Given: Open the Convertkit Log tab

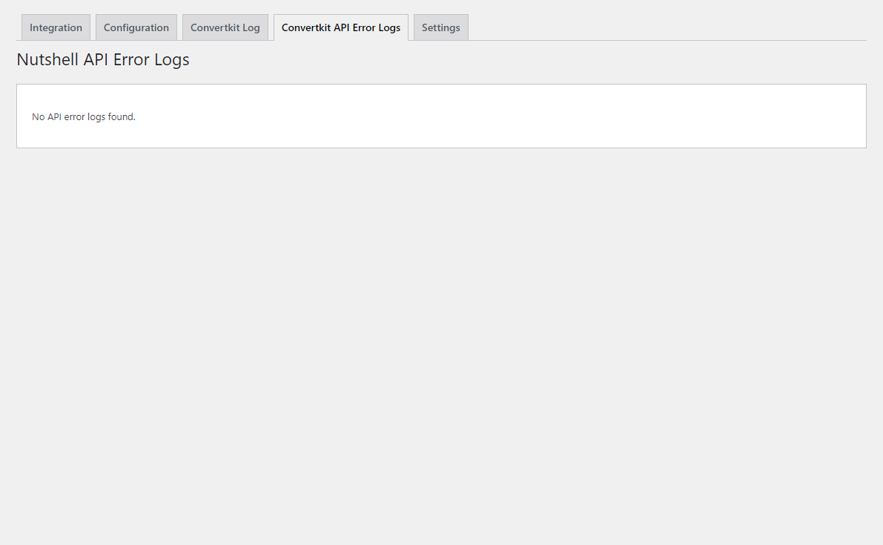Looking at the screenshot, I should [225, 27].
